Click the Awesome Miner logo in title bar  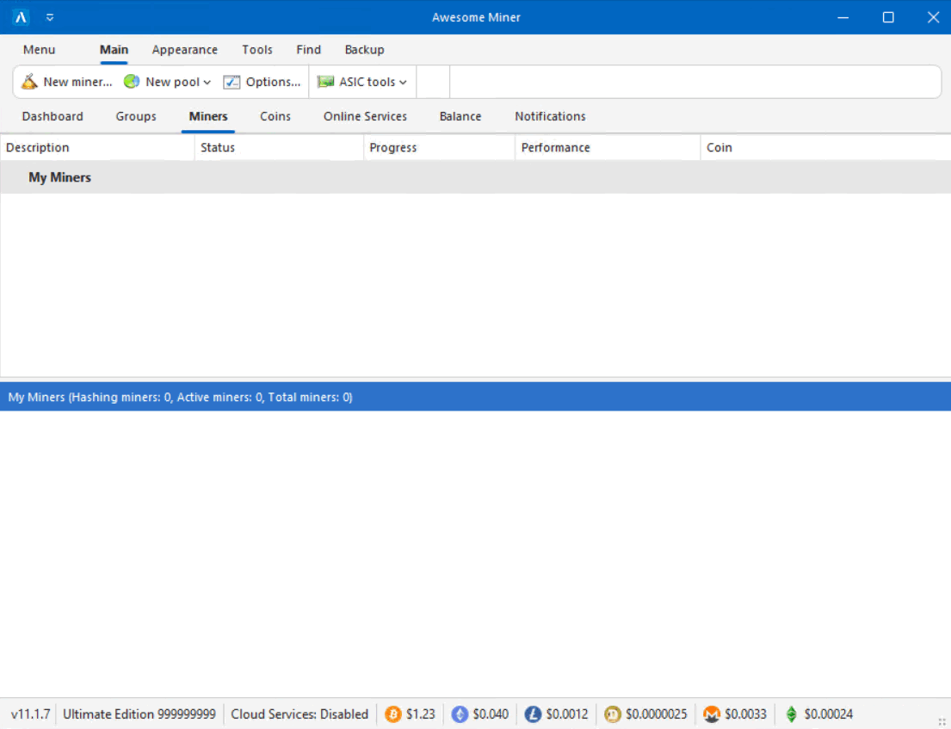(x=21, y=17)
